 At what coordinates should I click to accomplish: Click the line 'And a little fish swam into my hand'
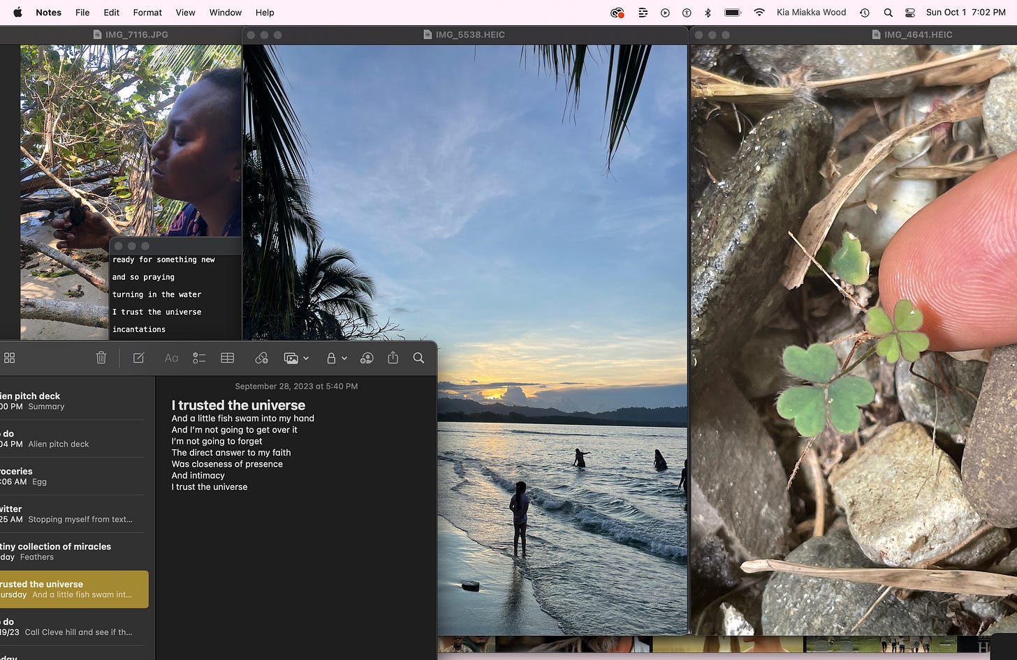[242, 419]
